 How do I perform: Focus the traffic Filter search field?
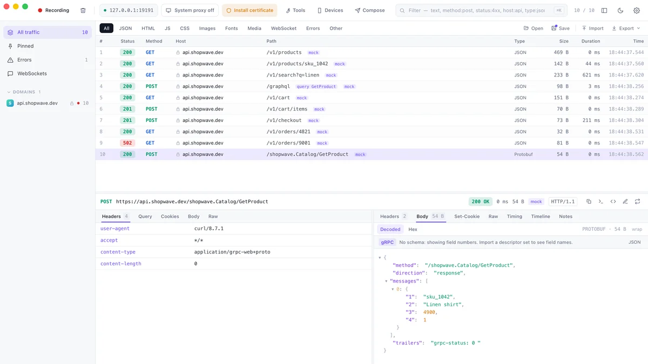click(x=481, y=10)
